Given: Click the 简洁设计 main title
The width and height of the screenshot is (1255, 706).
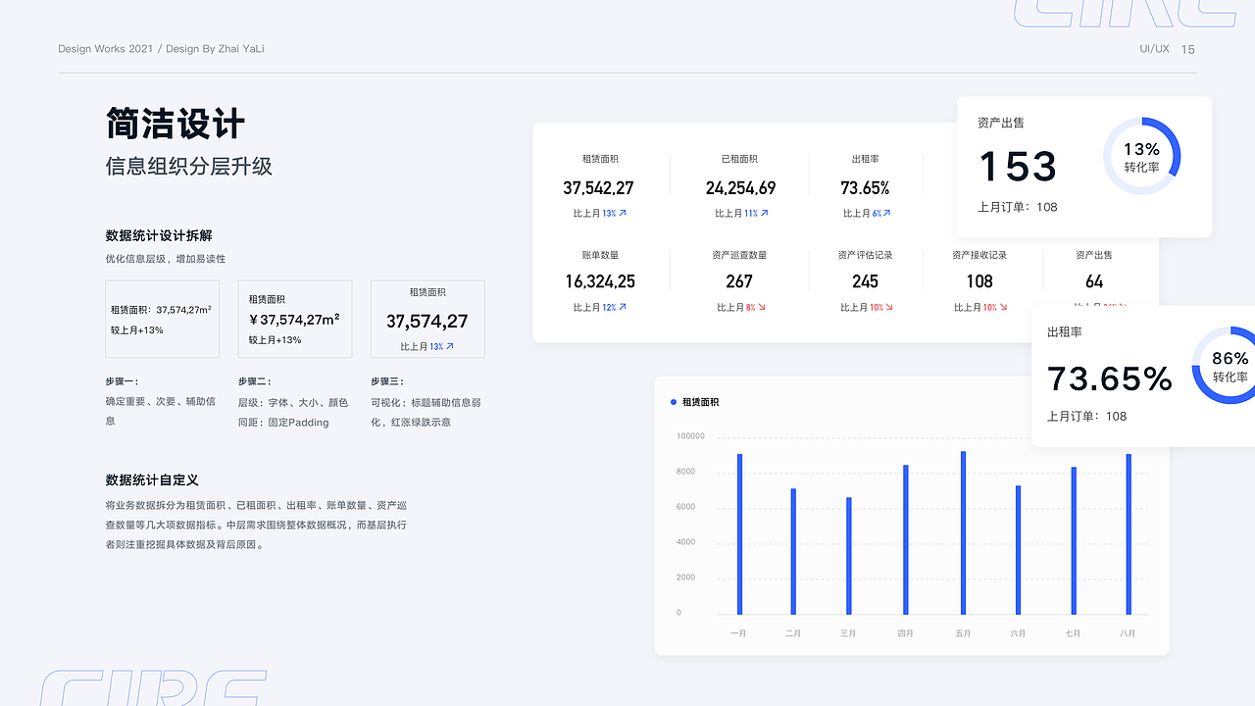Looking at the screenshot, I should tap(176, 124).
